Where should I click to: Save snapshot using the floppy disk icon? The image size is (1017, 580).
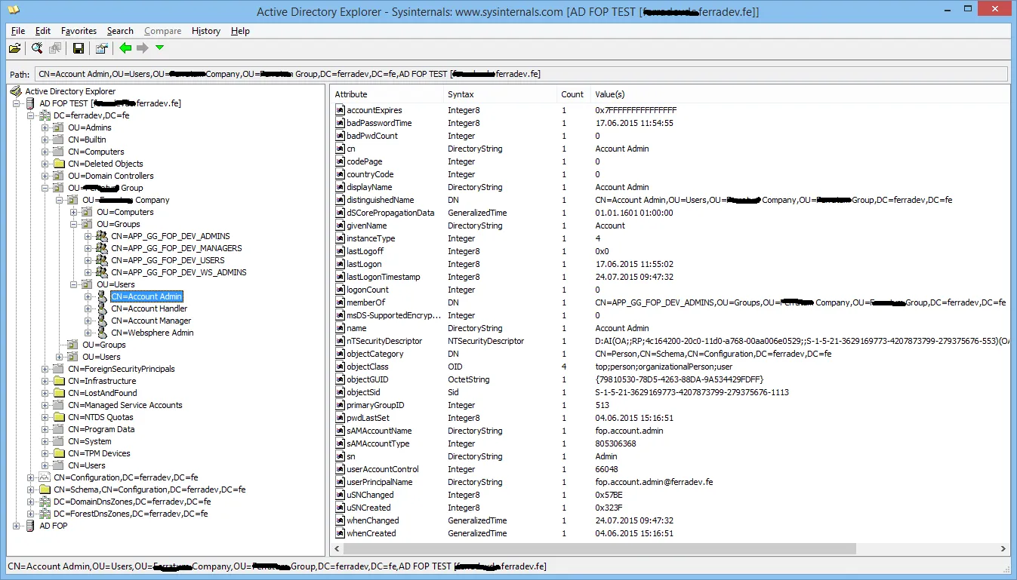click(x=78, y=48)
